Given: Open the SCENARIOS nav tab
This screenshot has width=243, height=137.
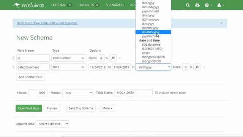Looking at the screenshot, I should click(x=114, y=5).
